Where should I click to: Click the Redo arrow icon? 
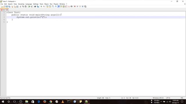[x=32, y=6]
